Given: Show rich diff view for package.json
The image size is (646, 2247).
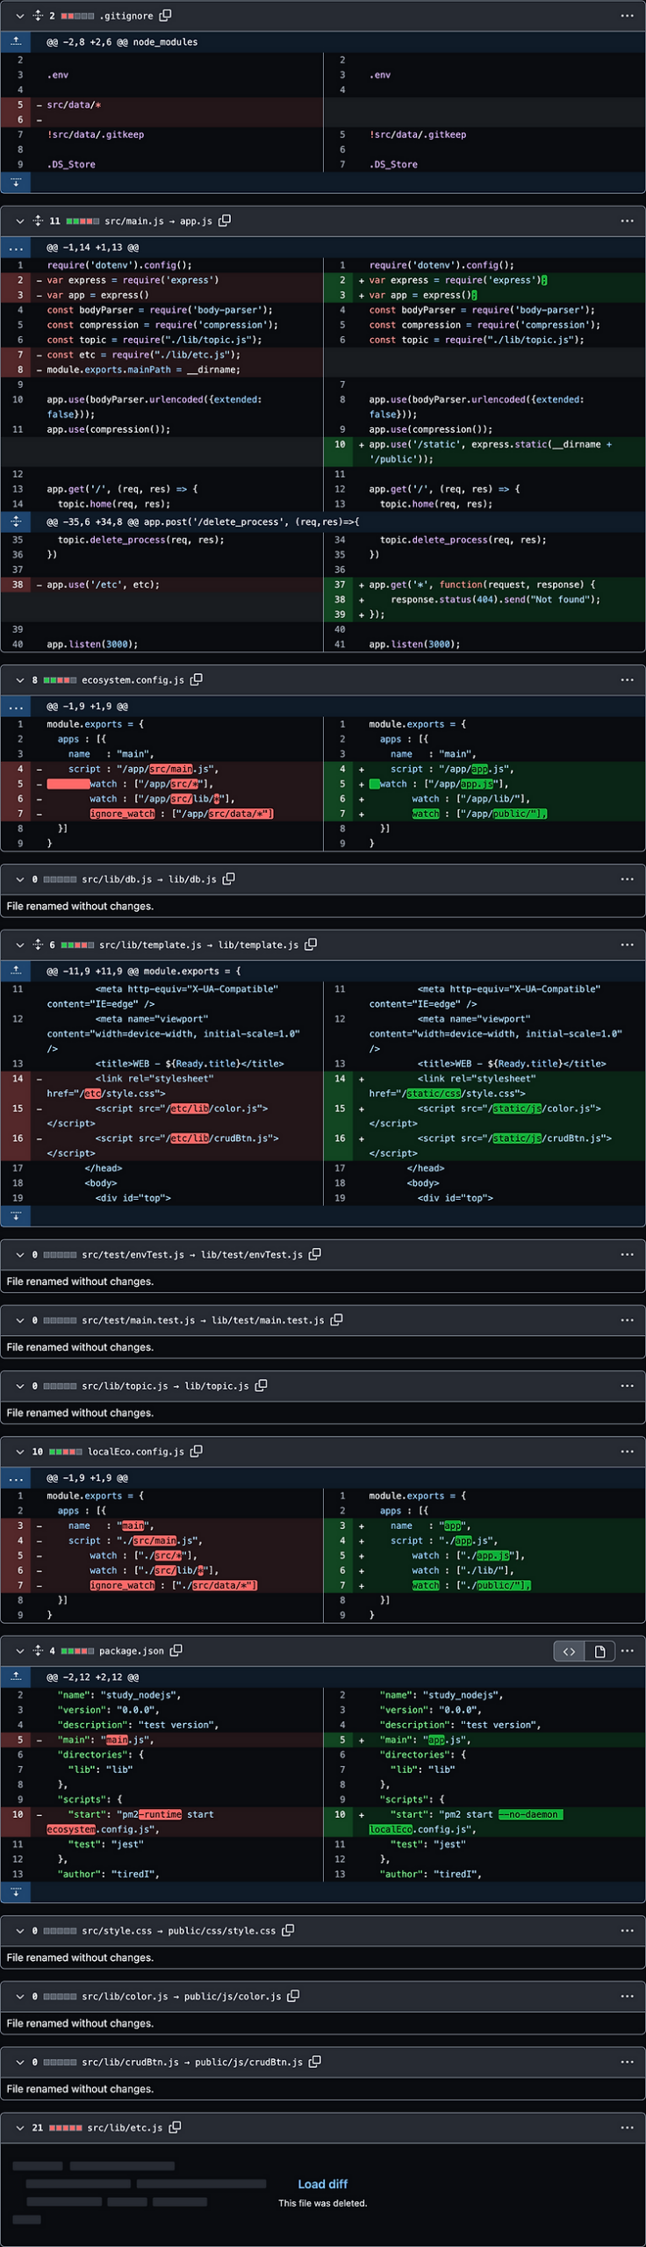Looking at the screenshot, I should click(x=599, y=1651).
